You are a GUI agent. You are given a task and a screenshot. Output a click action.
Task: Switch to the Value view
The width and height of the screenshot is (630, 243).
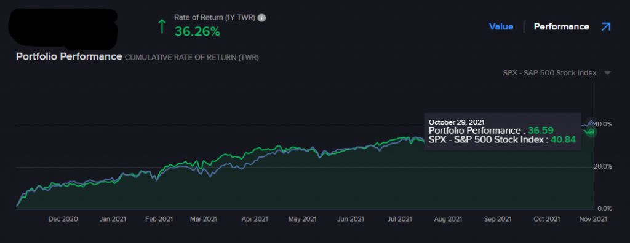[x=501, y=27]
